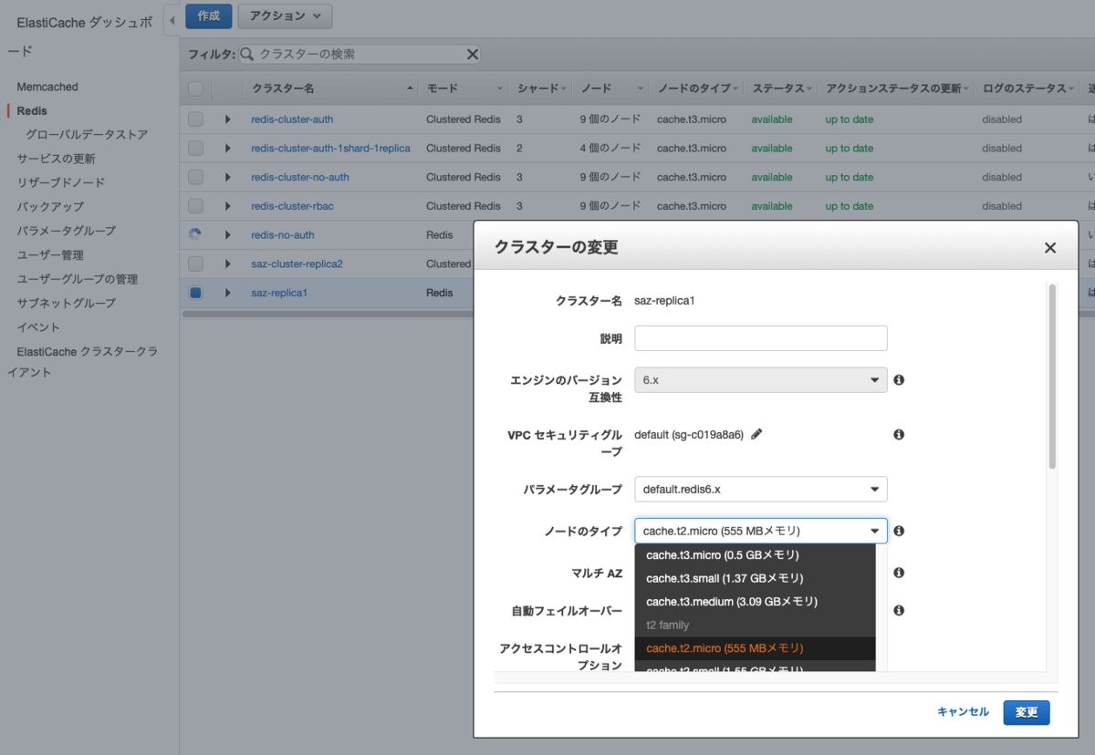This screenshot has width=1095, height=755.
Task: Click the キャンセル link in the dialog
Action: [x=963, y=712]
